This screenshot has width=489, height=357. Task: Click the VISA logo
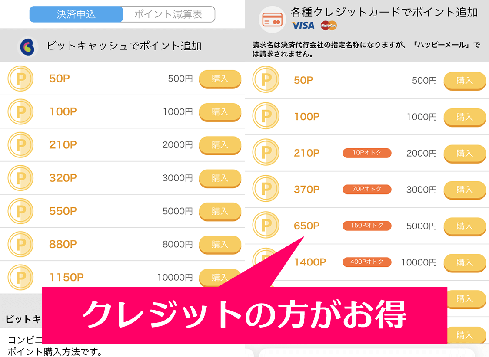pos(303,26)
